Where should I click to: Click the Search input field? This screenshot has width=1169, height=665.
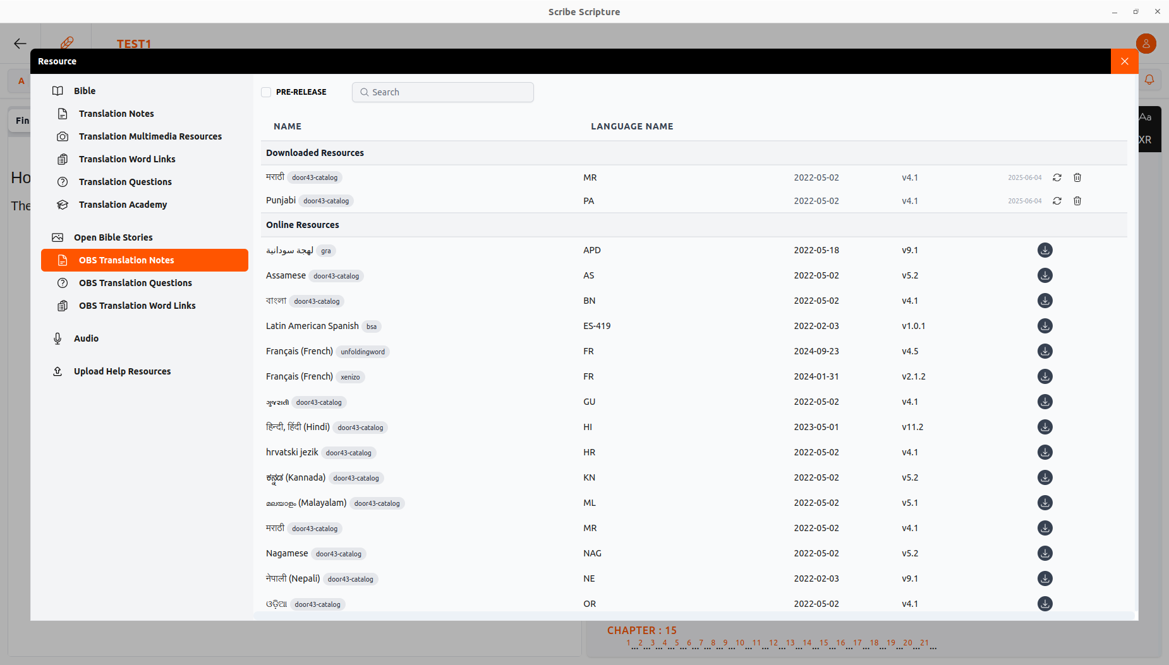coord(442,92)
